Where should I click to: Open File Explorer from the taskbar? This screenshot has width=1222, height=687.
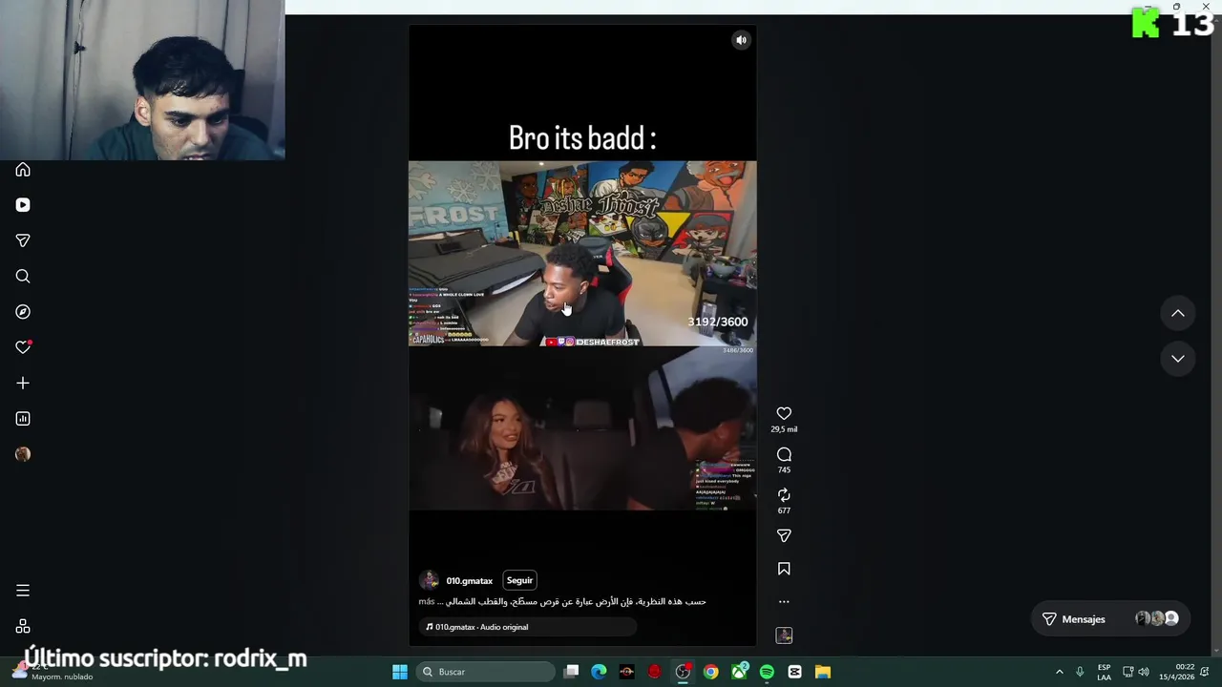[823, 672]
